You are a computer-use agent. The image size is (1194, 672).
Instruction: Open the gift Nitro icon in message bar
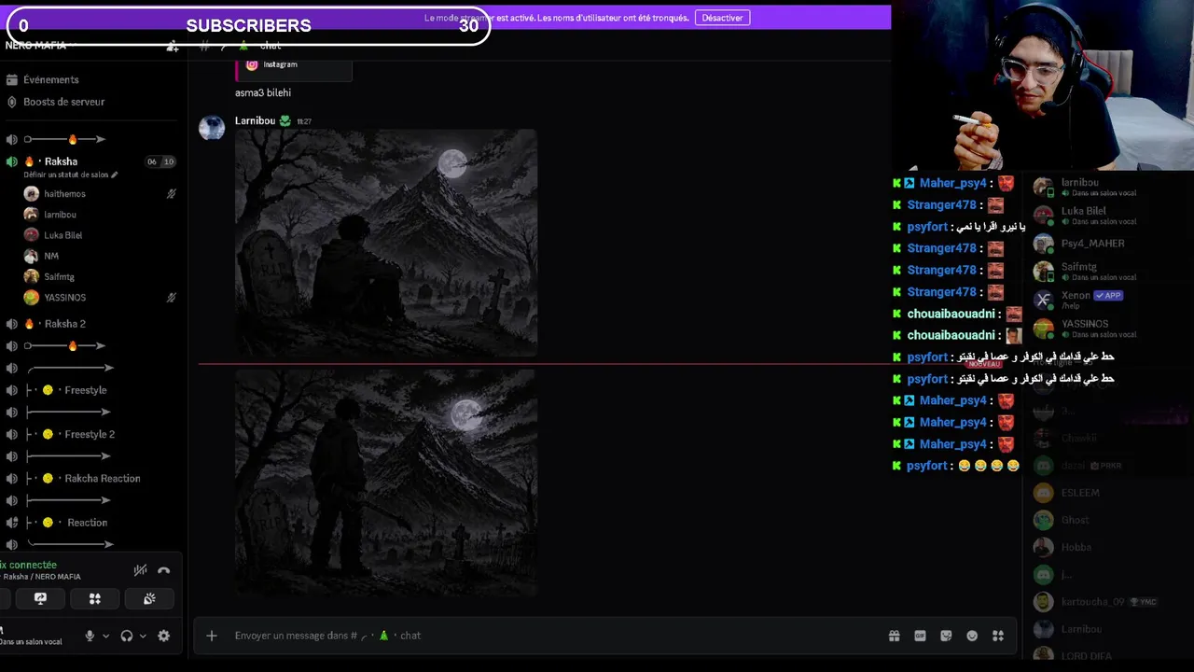[x=894, y=636]
